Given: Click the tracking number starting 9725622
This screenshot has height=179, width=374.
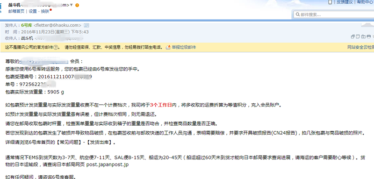Looking at the screenshot, I should [38, 84].
